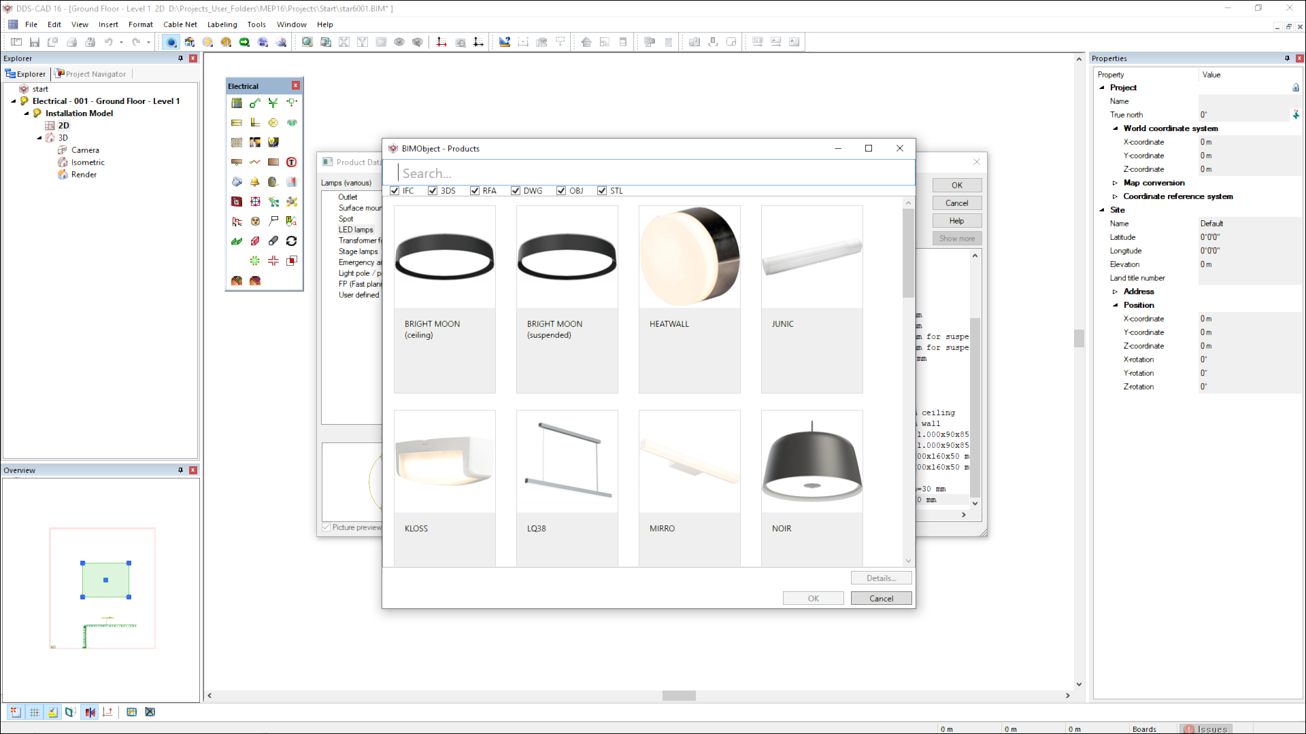1306x734 pixels.
Task: Select the blue globe icon in main toolbar
Action: [x=171, y=42]
